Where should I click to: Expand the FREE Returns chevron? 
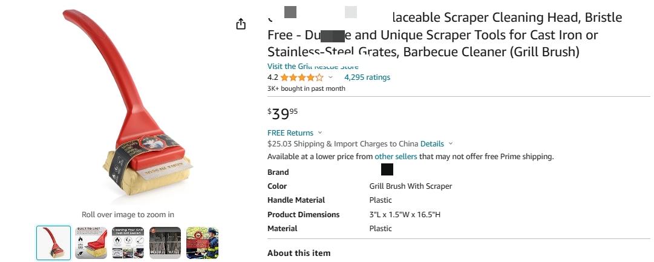320,133
